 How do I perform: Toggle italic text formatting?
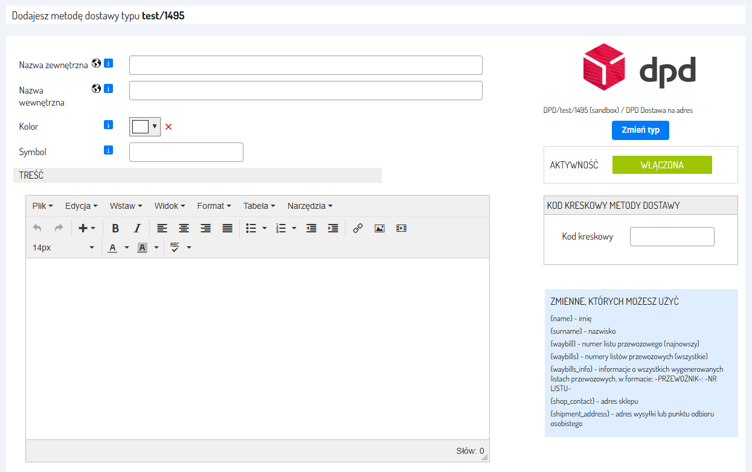(137, 228)
